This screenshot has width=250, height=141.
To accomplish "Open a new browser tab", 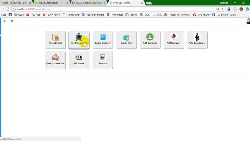I will [x=149, y=3].
